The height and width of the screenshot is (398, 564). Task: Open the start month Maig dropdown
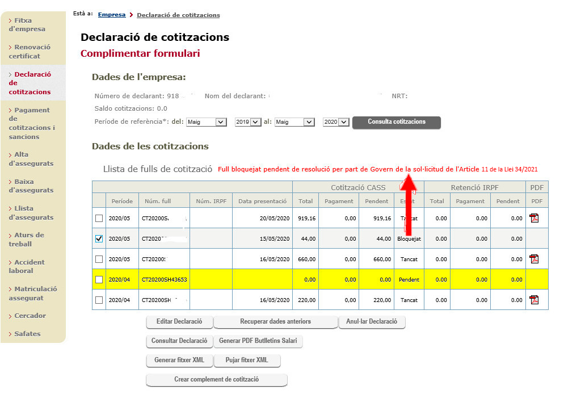[x=206, y=122]
